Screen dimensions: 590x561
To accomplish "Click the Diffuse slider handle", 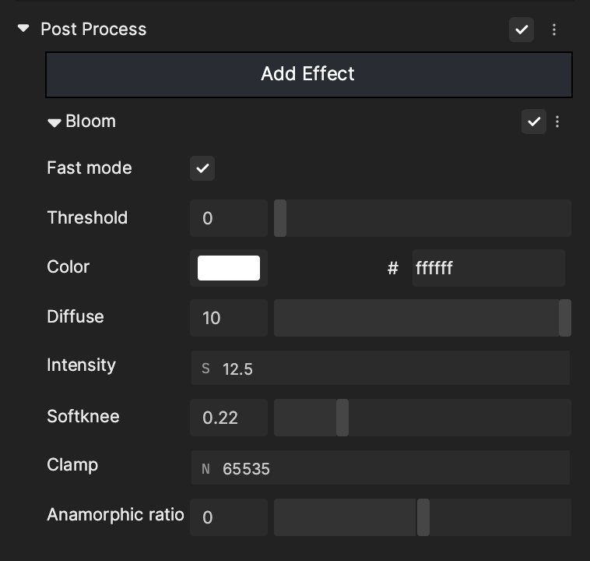I will (565, 318).
